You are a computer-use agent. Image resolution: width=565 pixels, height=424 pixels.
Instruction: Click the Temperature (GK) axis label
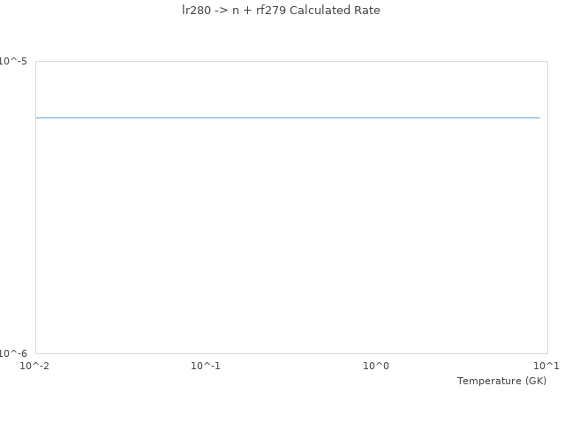click(x=501, y=381)
